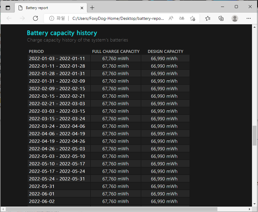
Task: Select period 2022-04-19 - 2022-04-26
Action: pyautogui.click(x=57, y=141)
